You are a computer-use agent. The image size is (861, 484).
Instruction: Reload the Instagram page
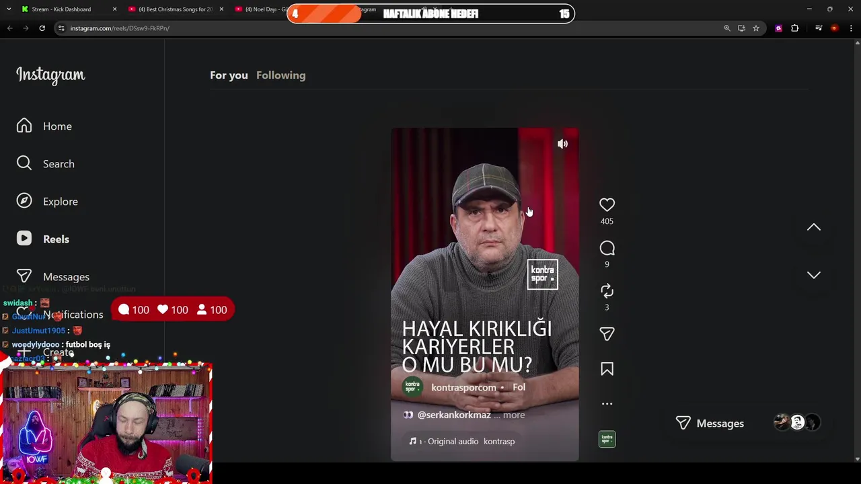(42, 28)
